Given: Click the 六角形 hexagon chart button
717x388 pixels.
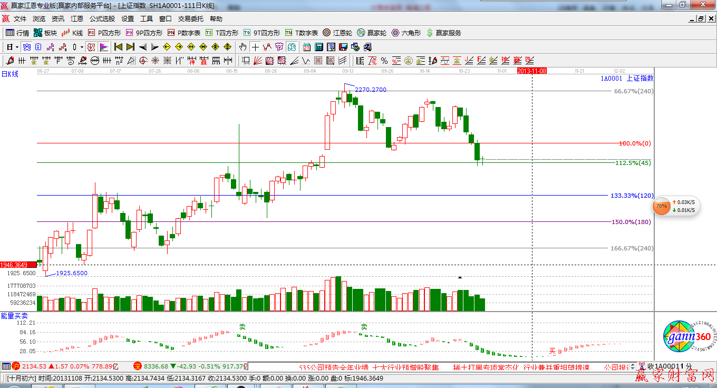Looking at the screenshot, I should pos(405,33).
